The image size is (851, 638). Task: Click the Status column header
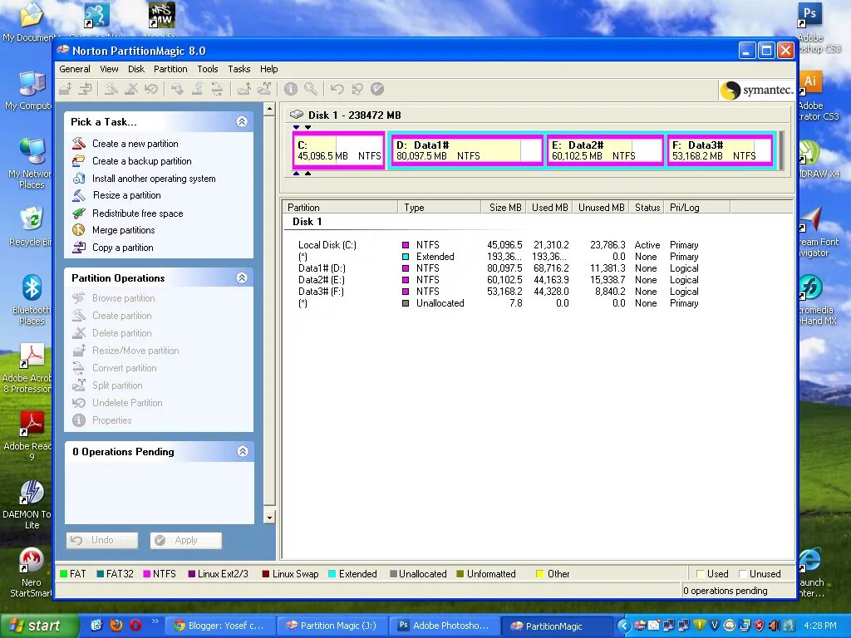pos(647,207)
